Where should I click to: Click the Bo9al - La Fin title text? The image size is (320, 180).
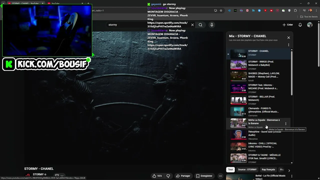point(270,177)
